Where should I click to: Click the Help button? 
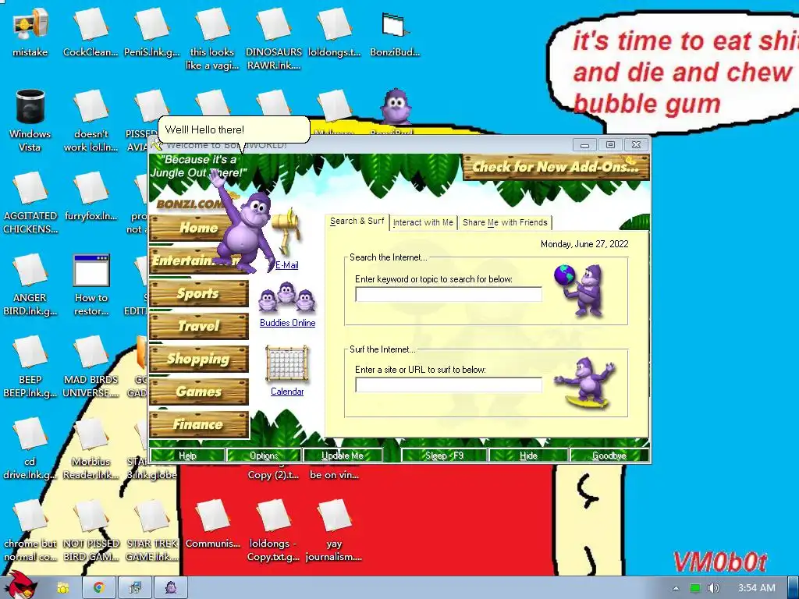point(187,455)
